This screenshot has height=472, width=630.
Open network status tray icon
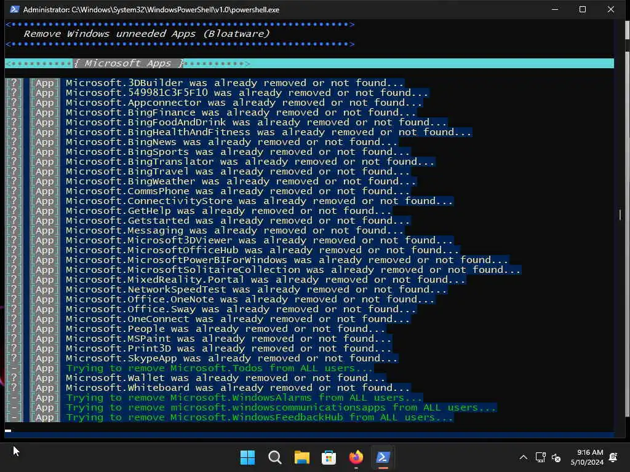[x=540, y=457]
